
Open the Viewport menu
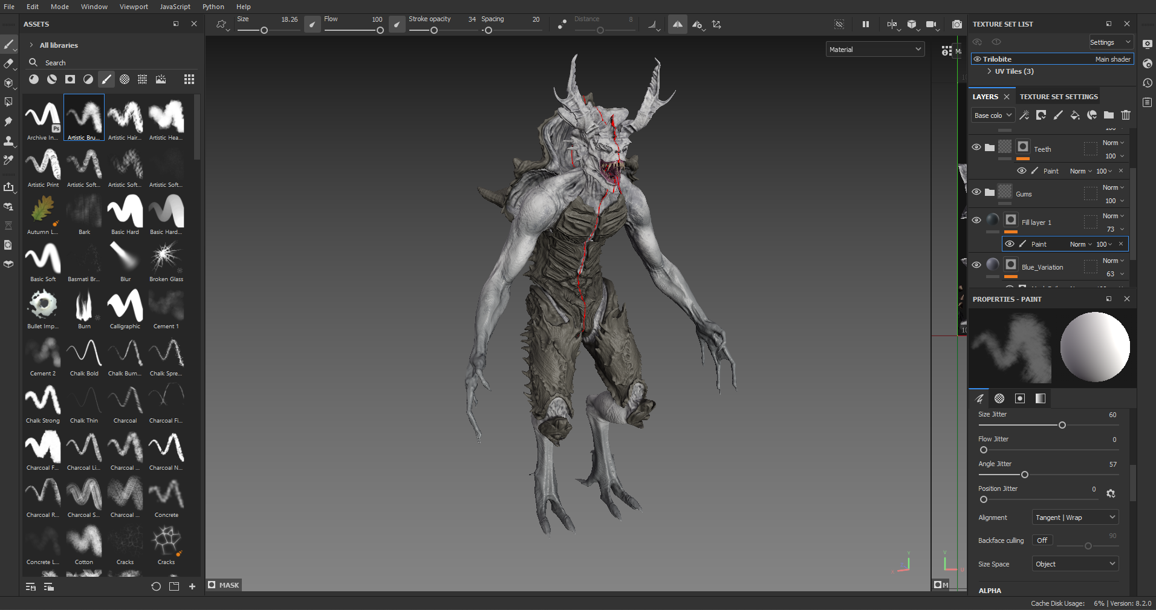pos(134,7)
